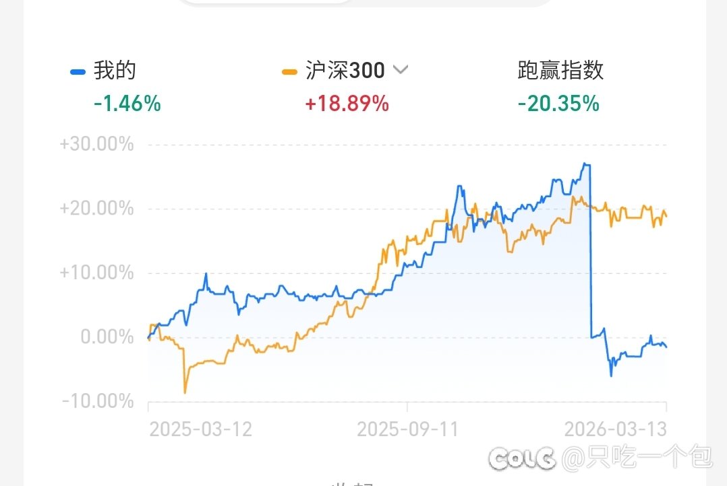Click the -20.35% outperformance value
The width and height of the screenshot is (727, 486).
tap(558, 104)
